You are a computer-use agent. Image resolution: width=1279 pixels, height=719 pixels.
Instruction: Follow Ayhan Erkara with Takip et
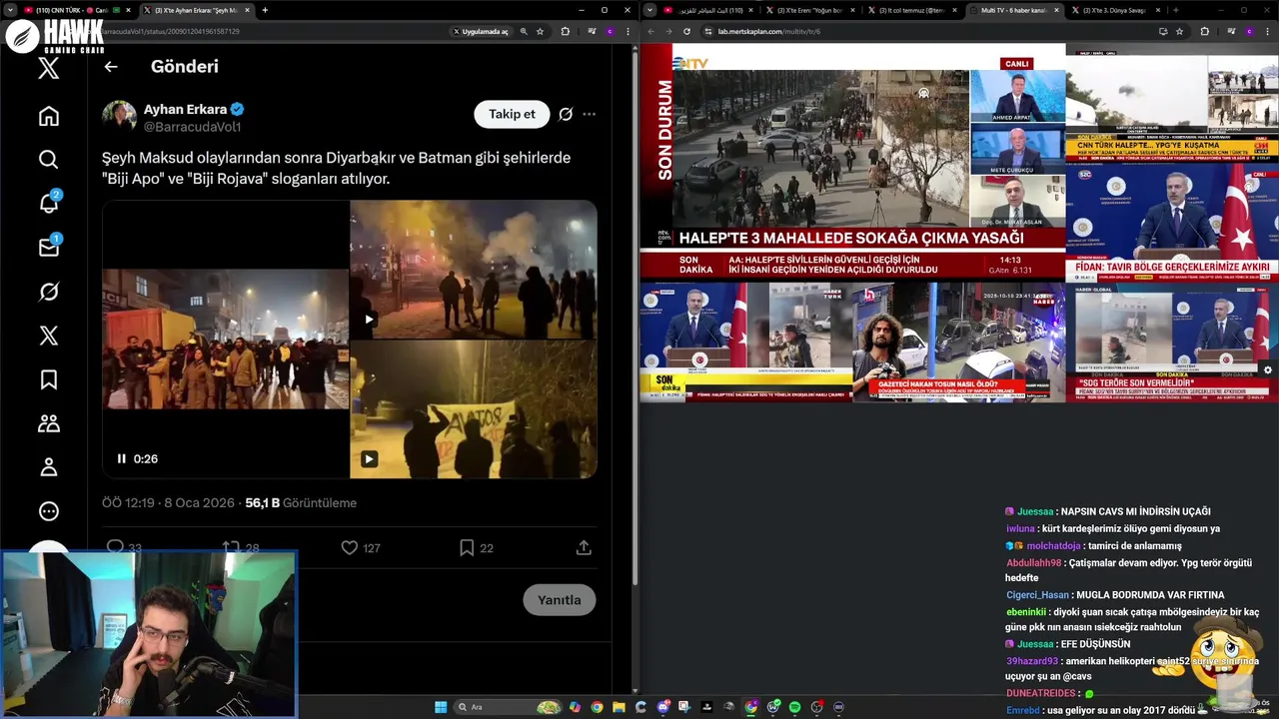512,114
